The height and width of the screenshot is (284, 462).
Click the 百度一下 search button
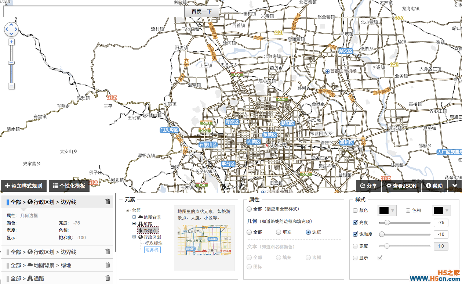(x=201, y=11)
